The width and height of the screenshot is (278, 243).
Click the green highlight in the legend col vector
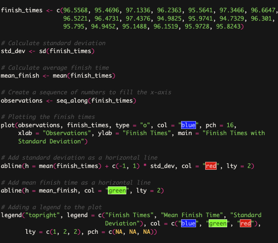point(218,223)
